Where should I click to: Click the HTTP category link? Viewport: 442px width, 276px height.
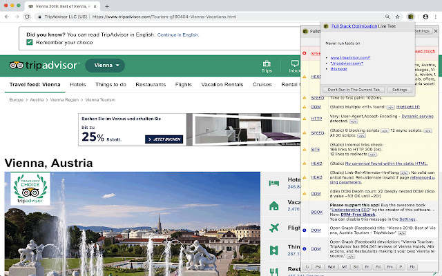point(316,119)
